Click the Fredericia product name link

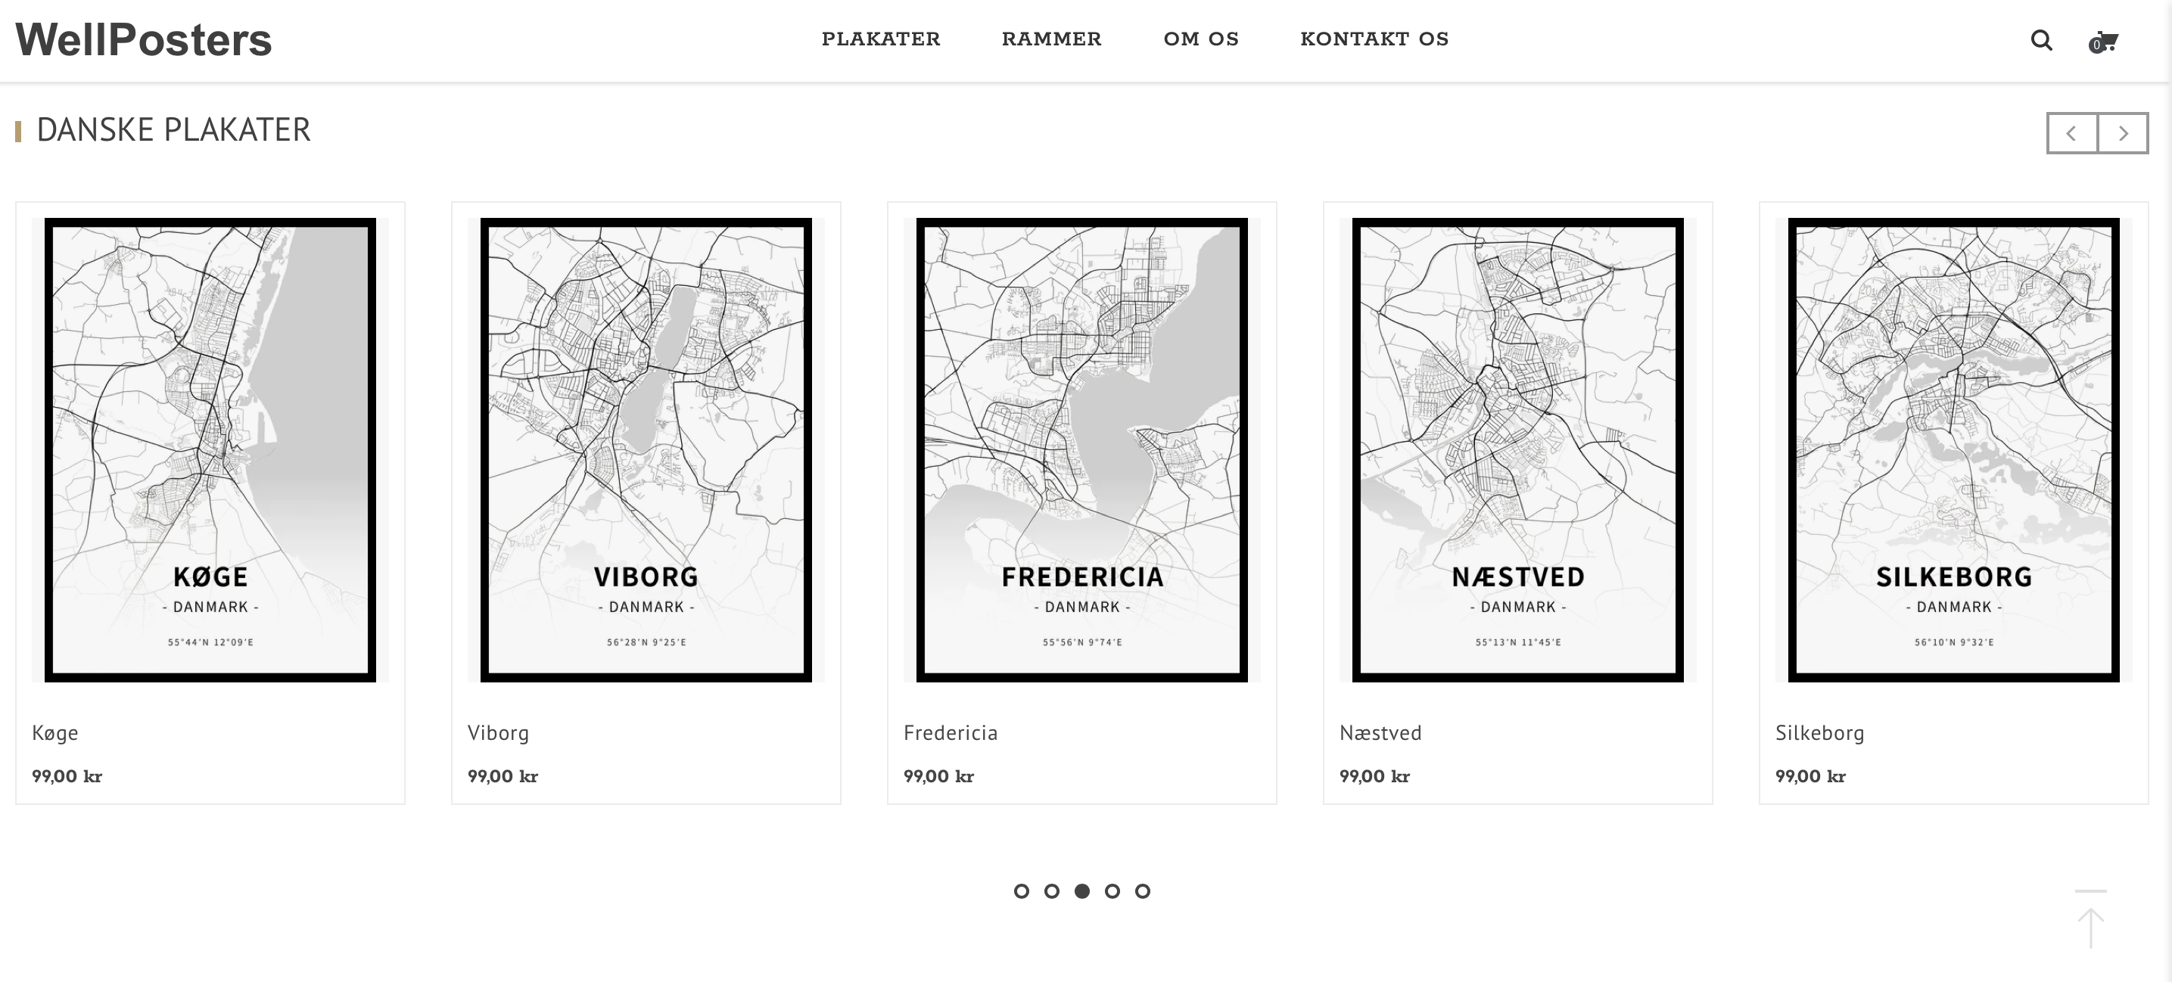click(x=951, y=732)
